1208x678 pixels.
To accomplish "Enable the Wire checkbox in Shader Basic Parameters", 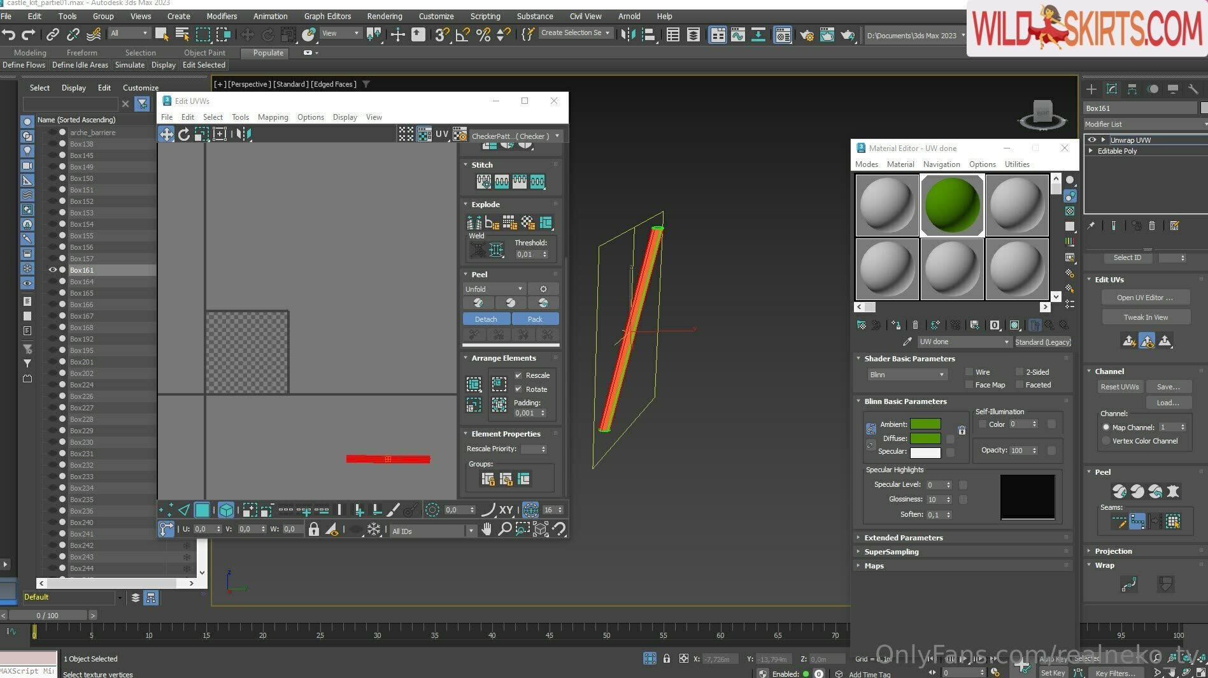I will 969,372.
